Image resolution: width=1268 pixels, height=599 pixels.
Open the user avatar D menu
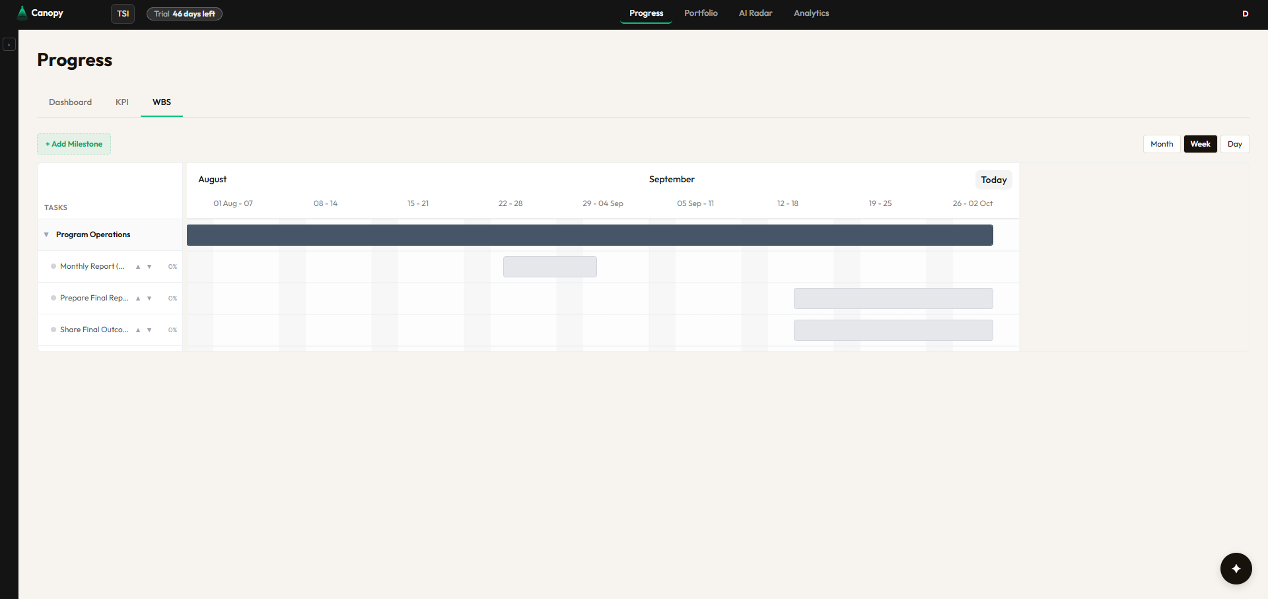pyautogui.click(x=1246, y=14)
